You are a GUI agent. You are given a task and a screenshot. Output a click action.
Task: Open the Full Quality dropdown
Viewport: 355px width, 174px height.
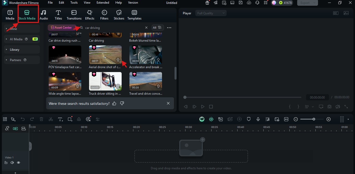click(x=211, y=13)
